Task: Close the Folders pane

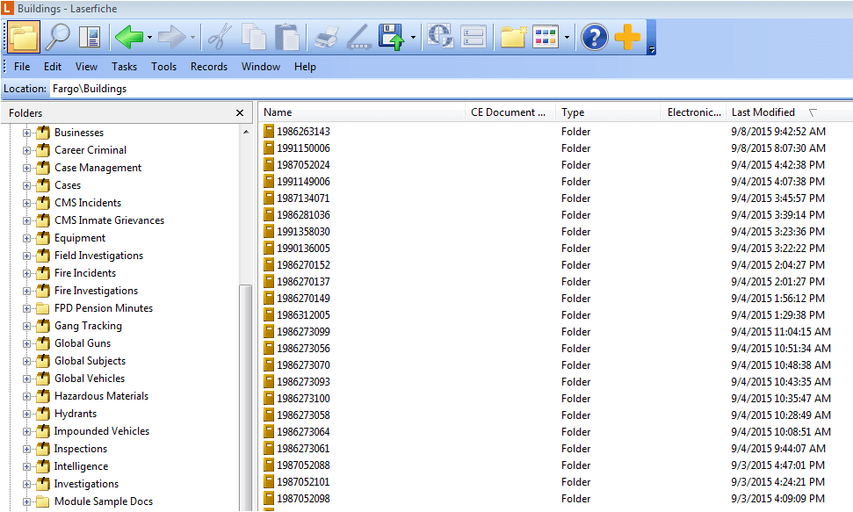Action: click(x=239, y=112)
